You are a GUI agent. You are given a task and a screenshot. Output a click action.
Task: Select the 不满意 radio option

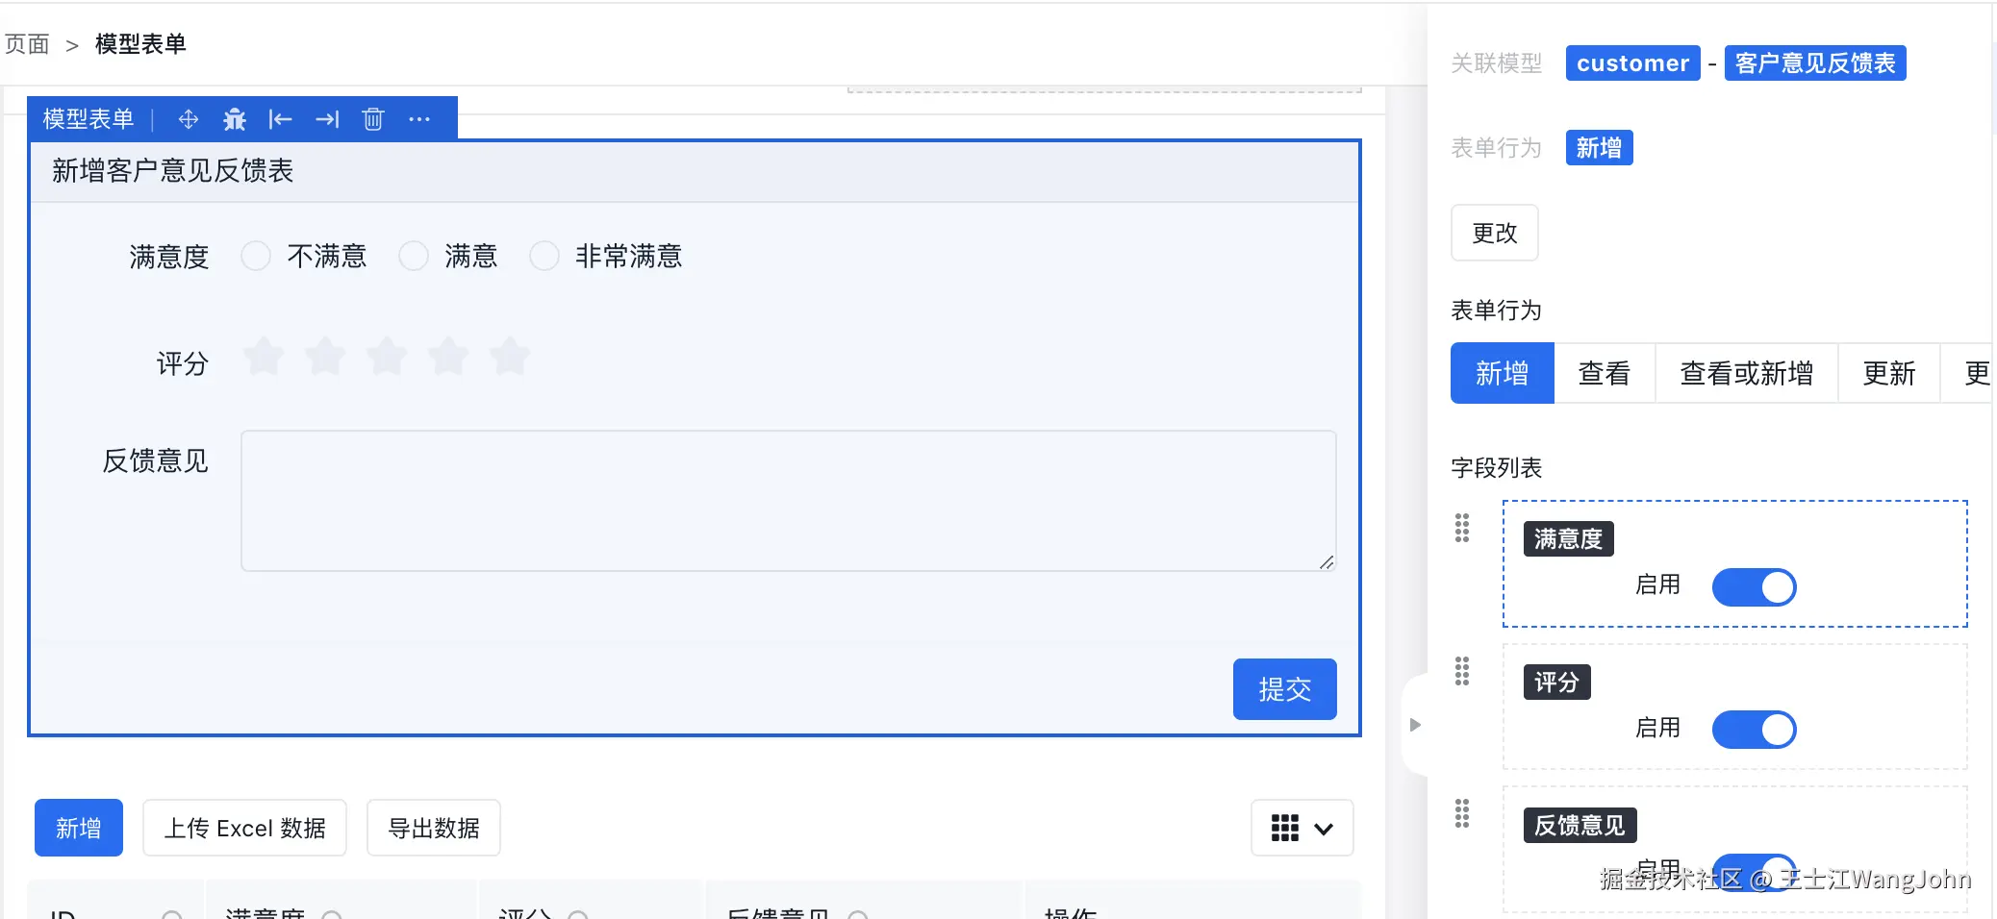255,255
